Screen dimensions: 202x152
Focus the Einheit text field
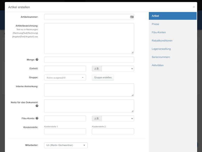click(x=65, y=69)
